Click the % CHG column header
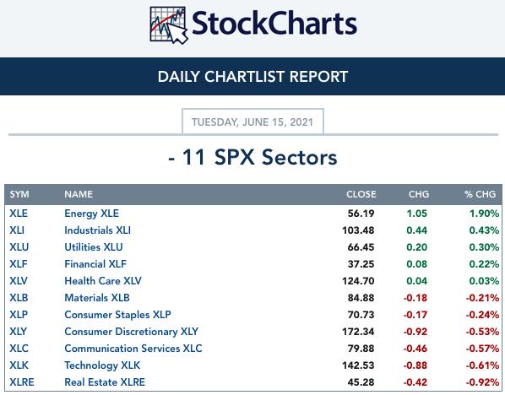The width and height of the screenshot is (505, 395). [480, 194]
